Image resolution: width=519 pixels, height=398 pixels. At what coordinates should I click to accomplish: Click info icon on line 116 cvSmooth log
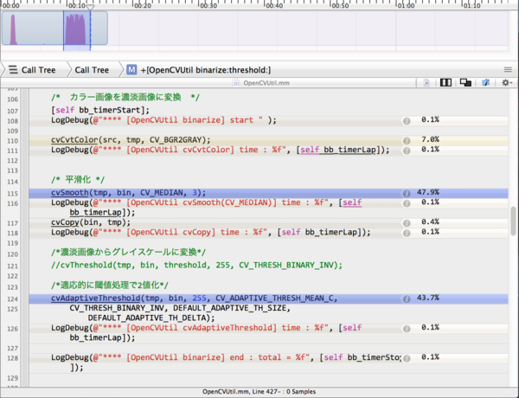tap(407, 203)
